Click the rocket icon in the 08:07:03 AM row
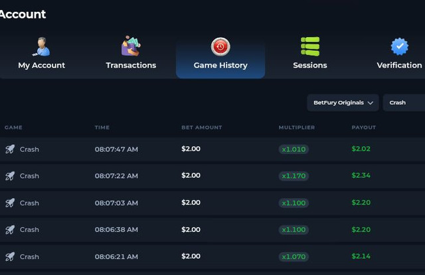This screenshot has width=425, height=275. coord(10,203)
